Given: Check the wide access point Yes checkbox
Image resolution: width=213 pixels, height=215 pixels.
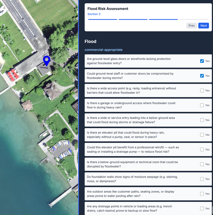Looking at the screenshot, I should (202, 91).
